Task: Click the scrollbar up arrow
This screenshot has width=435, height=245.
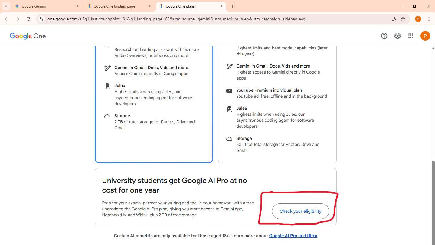Action: tap(433, 48)
